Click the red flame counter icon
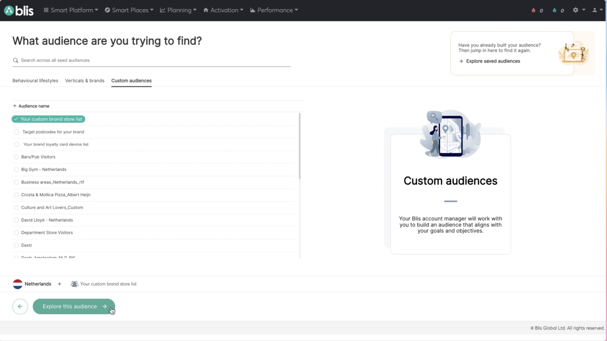The image size is (607, 341). click(533, 10)
